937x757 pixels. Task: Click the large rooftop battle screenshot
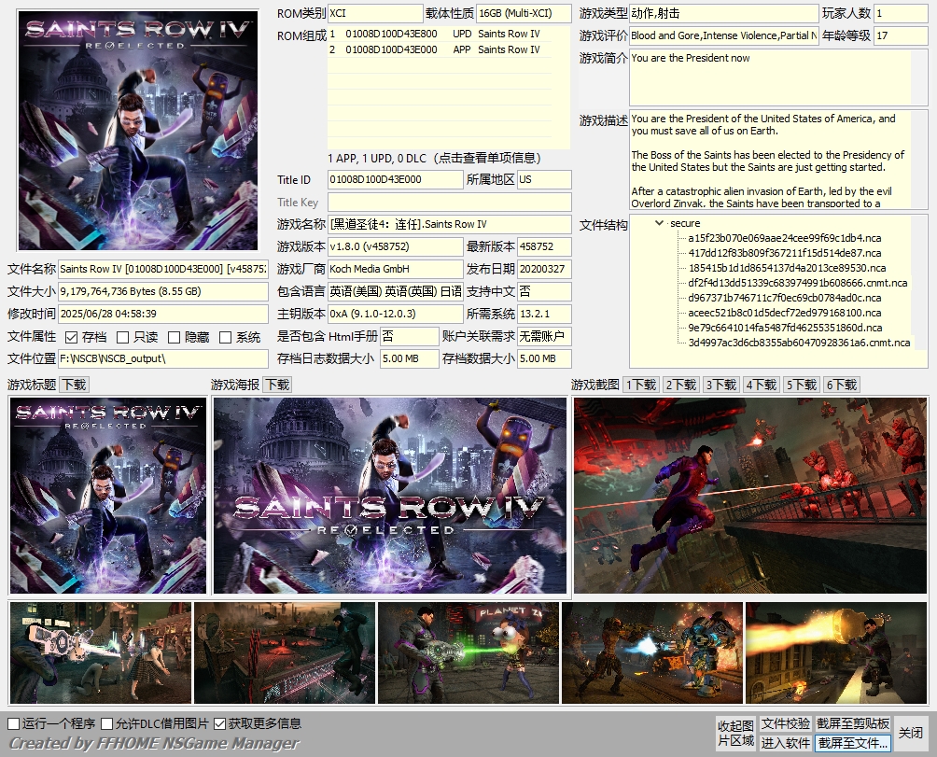[x=750, y=496]
